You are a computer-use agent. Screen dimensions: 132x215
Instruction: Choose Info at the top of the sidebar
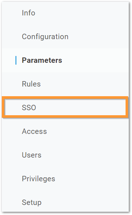pyautogui.click(x=29, y=13)
